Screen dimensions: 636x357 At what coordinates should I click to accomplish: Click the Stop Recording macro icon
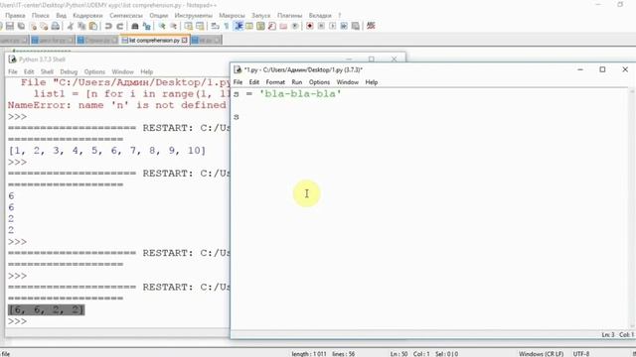(x=321, y=26)
